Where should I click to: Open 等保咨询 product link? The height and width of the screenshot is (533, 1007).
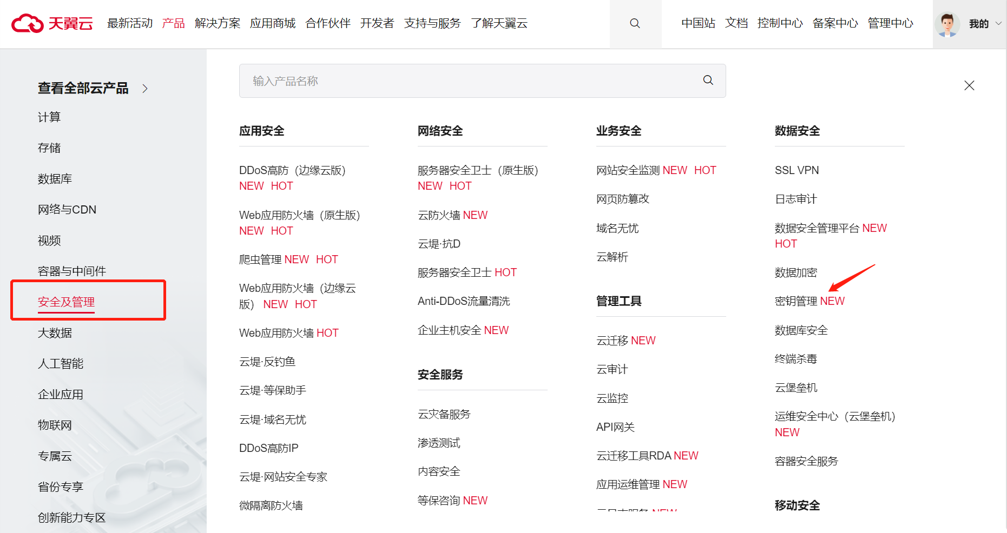click(x=439, y=501)
